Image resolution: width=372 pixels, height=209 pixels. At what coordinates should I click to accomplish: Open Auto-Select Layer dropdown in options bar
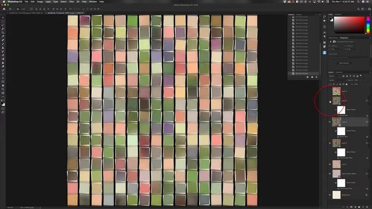point(24,9)
